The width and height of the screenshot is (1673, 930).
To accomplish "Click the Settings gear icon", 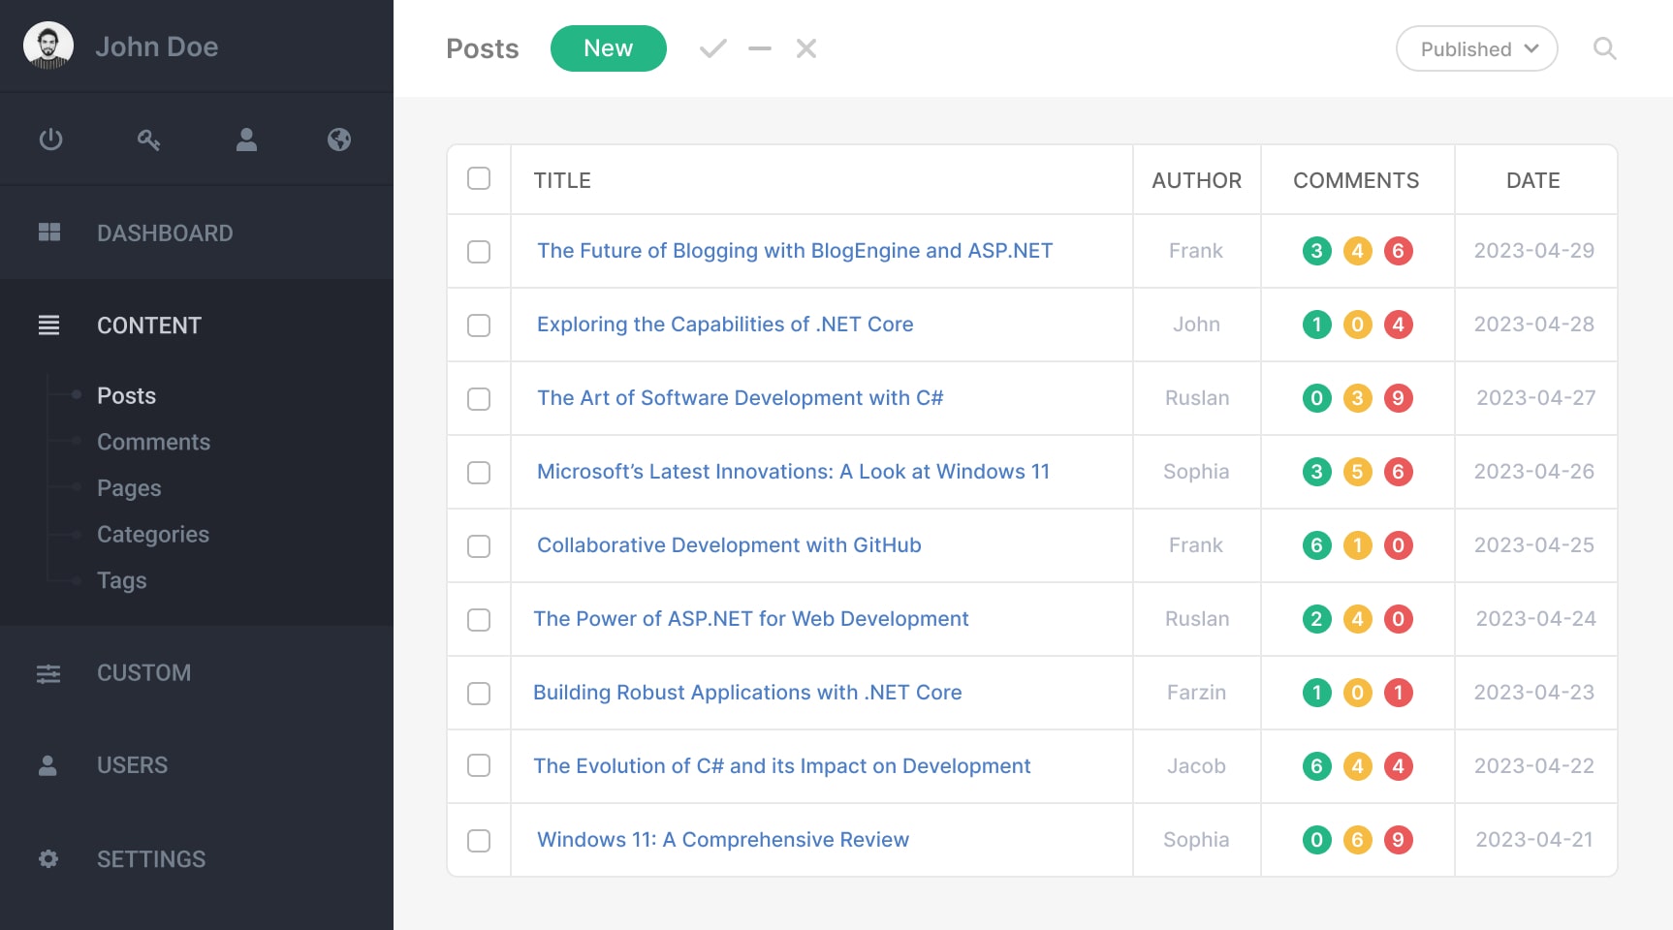I will coord(48,859).
